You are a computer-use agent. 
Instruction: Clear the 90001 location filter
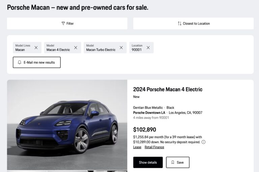pos(148,48)
